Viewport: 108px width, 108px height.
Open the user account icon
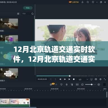point(82,2)
